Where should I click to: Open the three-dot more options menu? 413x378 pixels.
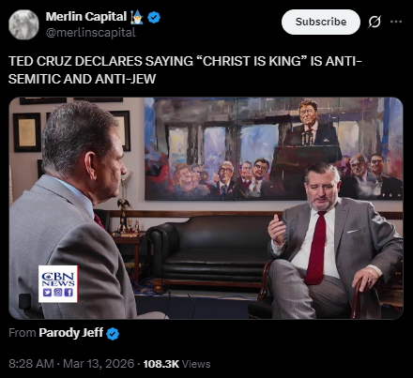tap(396, 22)
